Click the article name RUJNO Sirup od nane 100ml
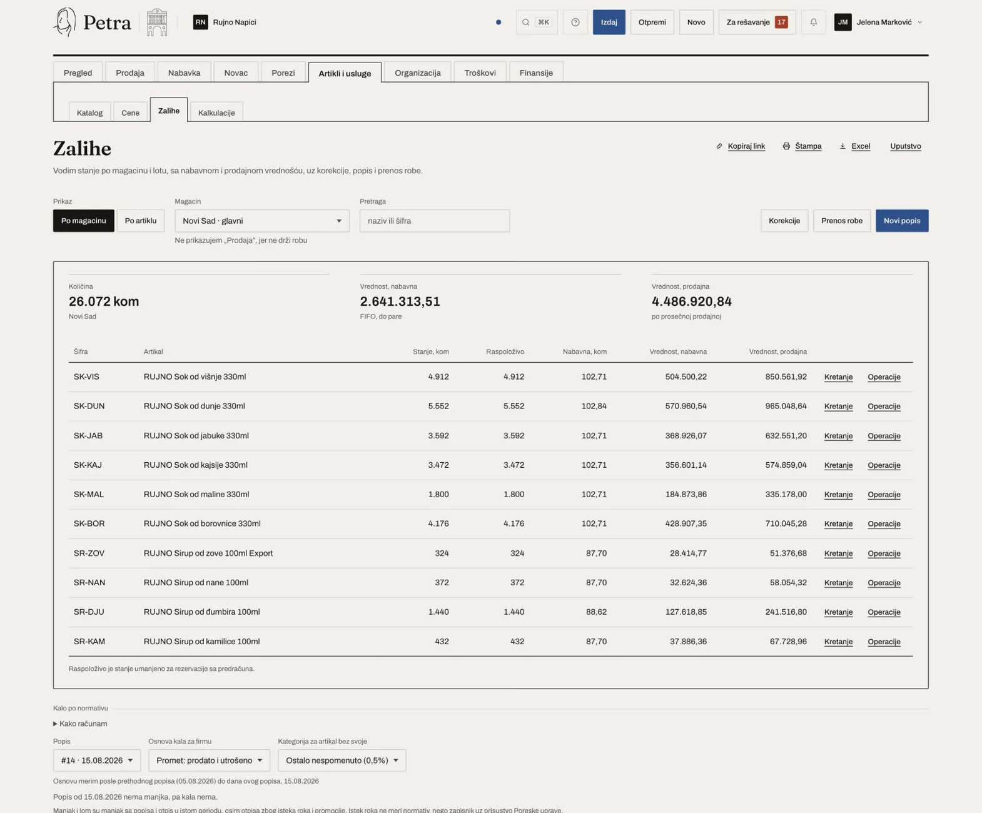The height and width of the screenshot is (813, 982). tap(196, 583)
